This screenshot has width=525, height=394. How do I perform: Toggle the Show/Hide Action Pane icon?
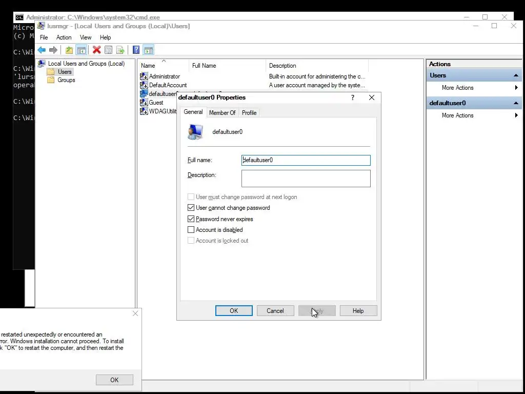(148, 50)
